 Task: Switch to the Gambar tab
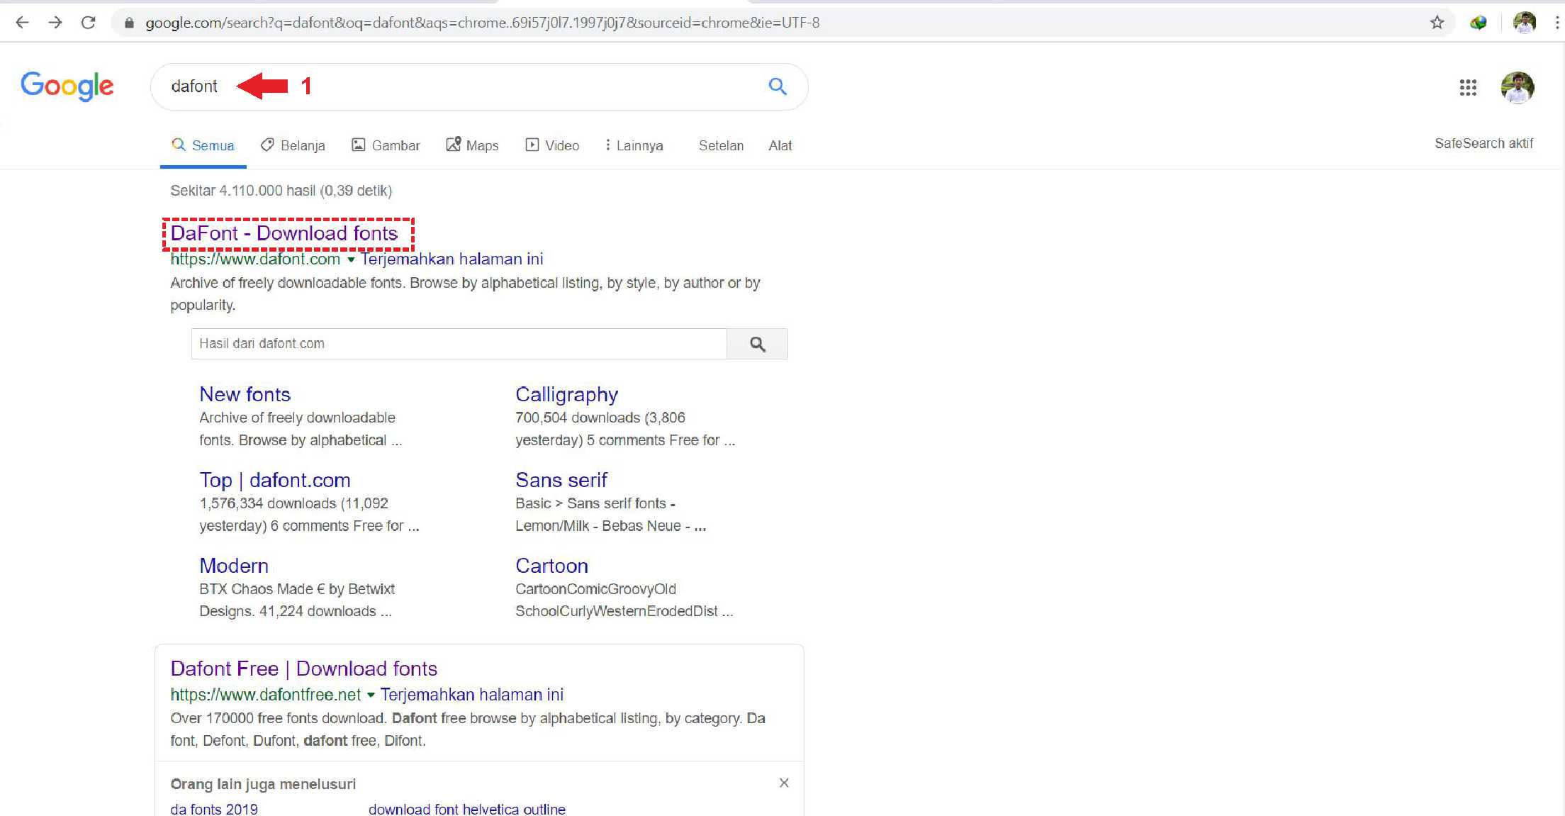386,145
